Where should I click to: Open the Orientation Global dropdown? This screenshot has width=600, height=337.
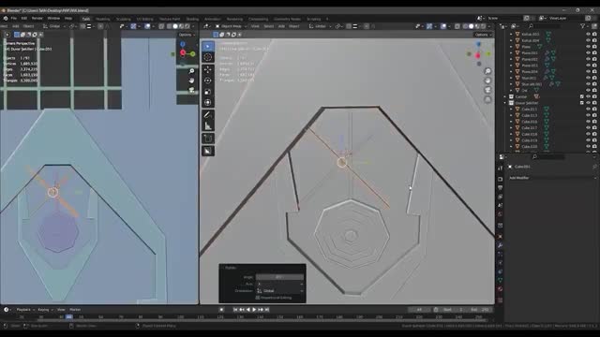pyautogui.click(x=280, y=291)
